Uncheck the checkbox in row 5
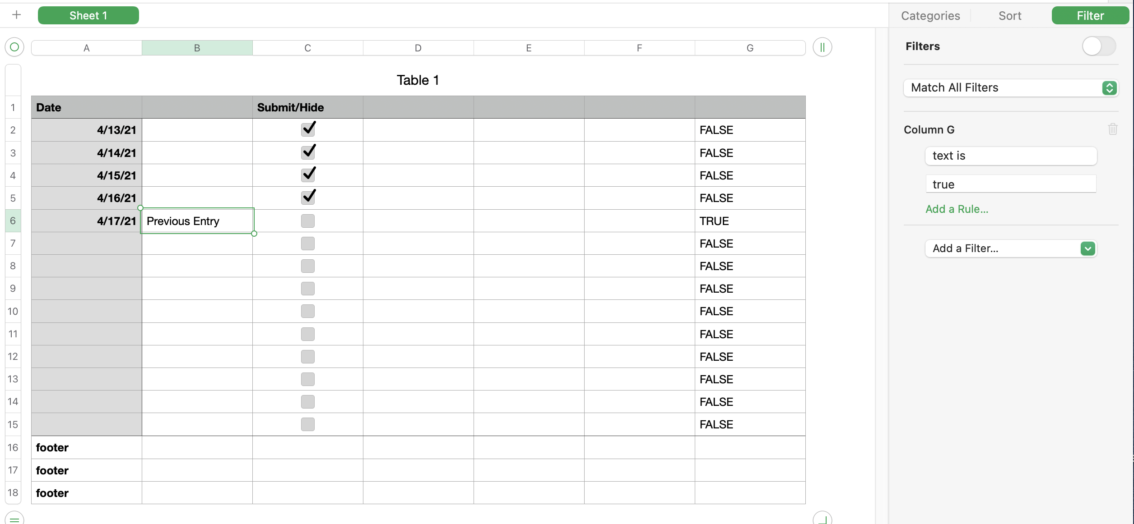This screenshot has width=1134, height=524. [x=308, y=198]
